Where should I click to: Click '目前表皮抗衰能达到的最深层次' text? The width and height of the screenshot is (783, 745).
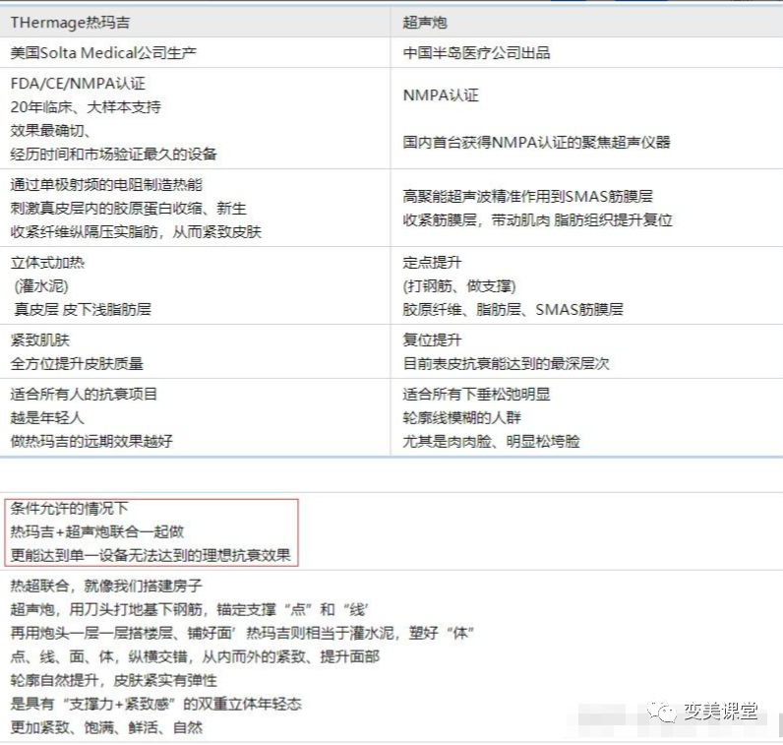point(506,364)
